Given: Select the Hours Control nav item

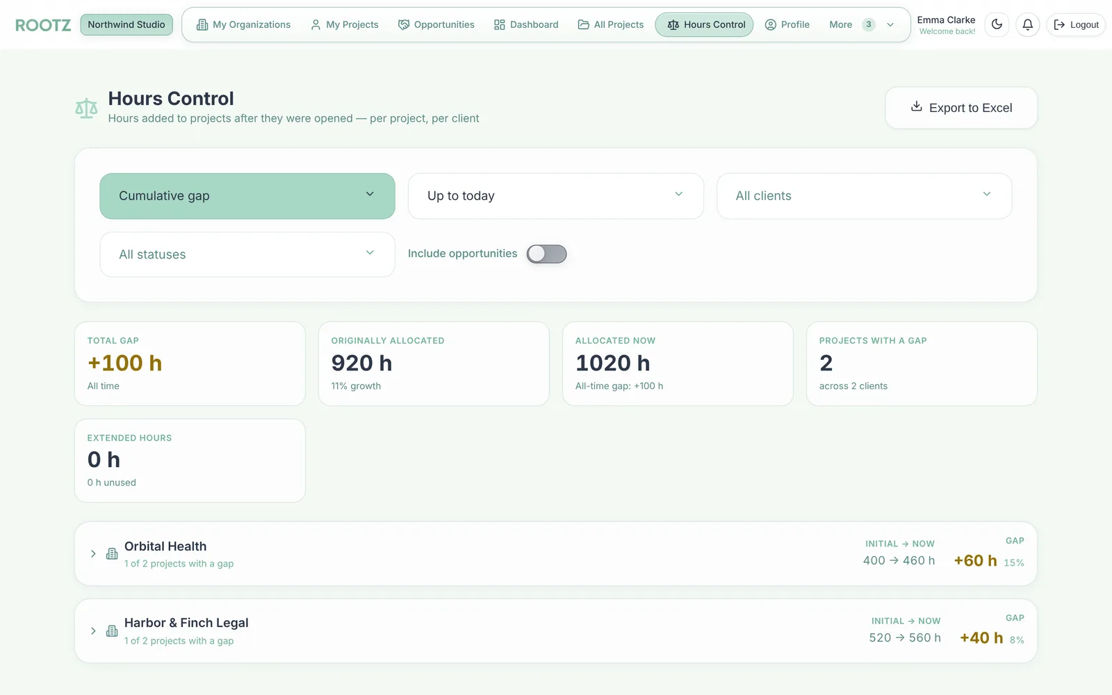Looking at the screenshot, I should pos(704,24).
